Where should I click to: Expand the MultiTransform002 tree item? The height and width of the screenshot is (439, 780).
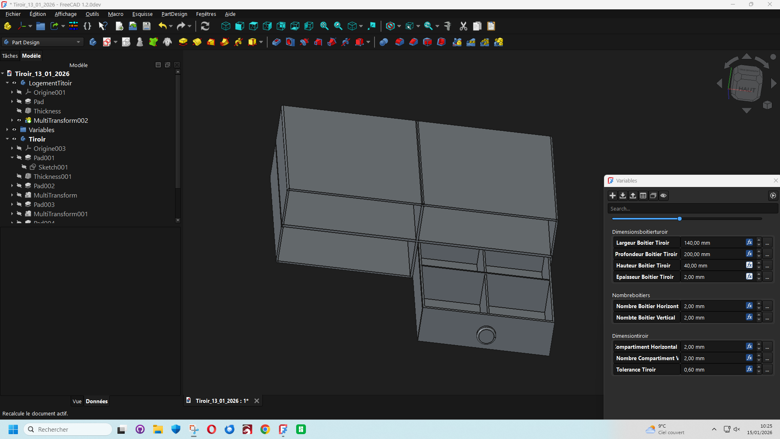pos(12,120)
